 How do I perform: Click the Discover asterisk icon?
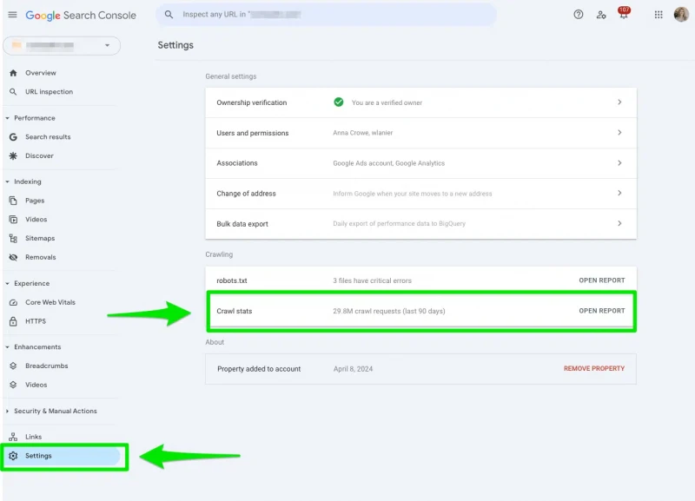(13, 156)
